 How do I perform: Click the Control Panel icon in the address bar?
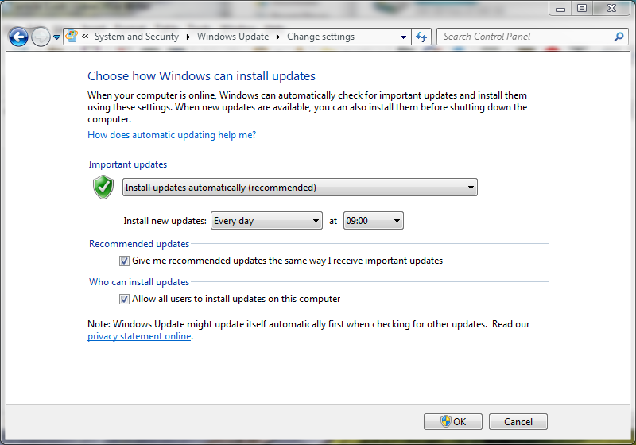(72, 36)
